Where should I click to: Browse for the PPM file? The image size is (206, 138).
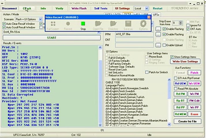pos(158,34)
